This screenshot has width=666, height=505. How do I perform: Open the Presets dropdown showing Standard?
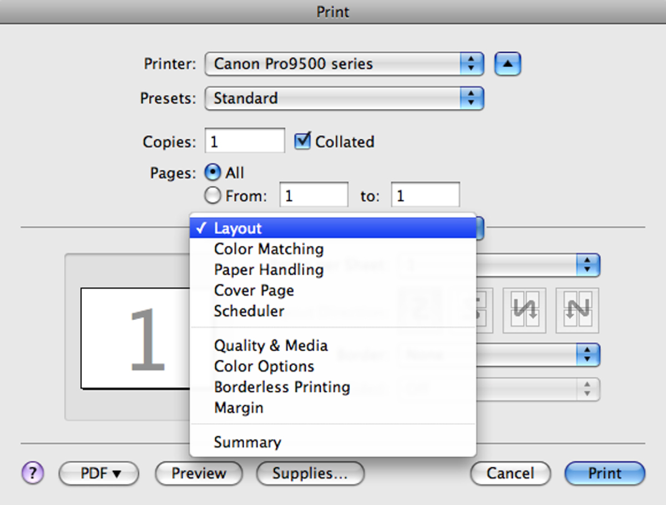point(345,99)
